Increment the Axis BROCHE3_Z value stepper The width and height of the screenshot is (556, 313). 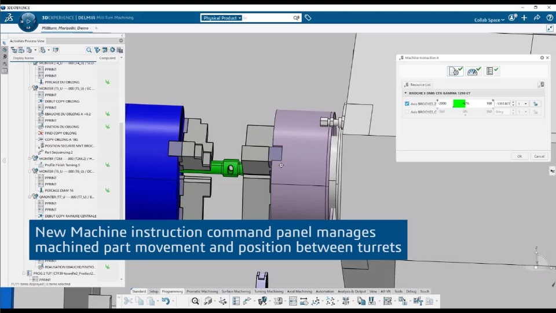pos(513,102)
